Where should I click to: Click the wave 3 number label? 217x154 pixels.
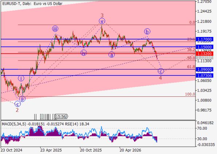point(102,16)
